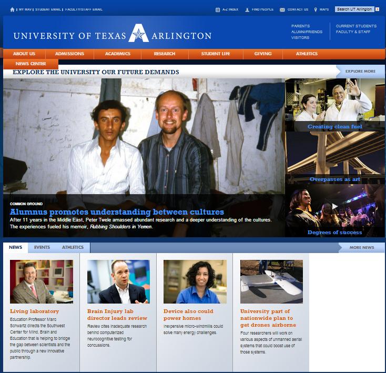This screenshot has height=373, width=386.
Task: Focus the Search UT Arlington field
Action: (x=354, y=9)
